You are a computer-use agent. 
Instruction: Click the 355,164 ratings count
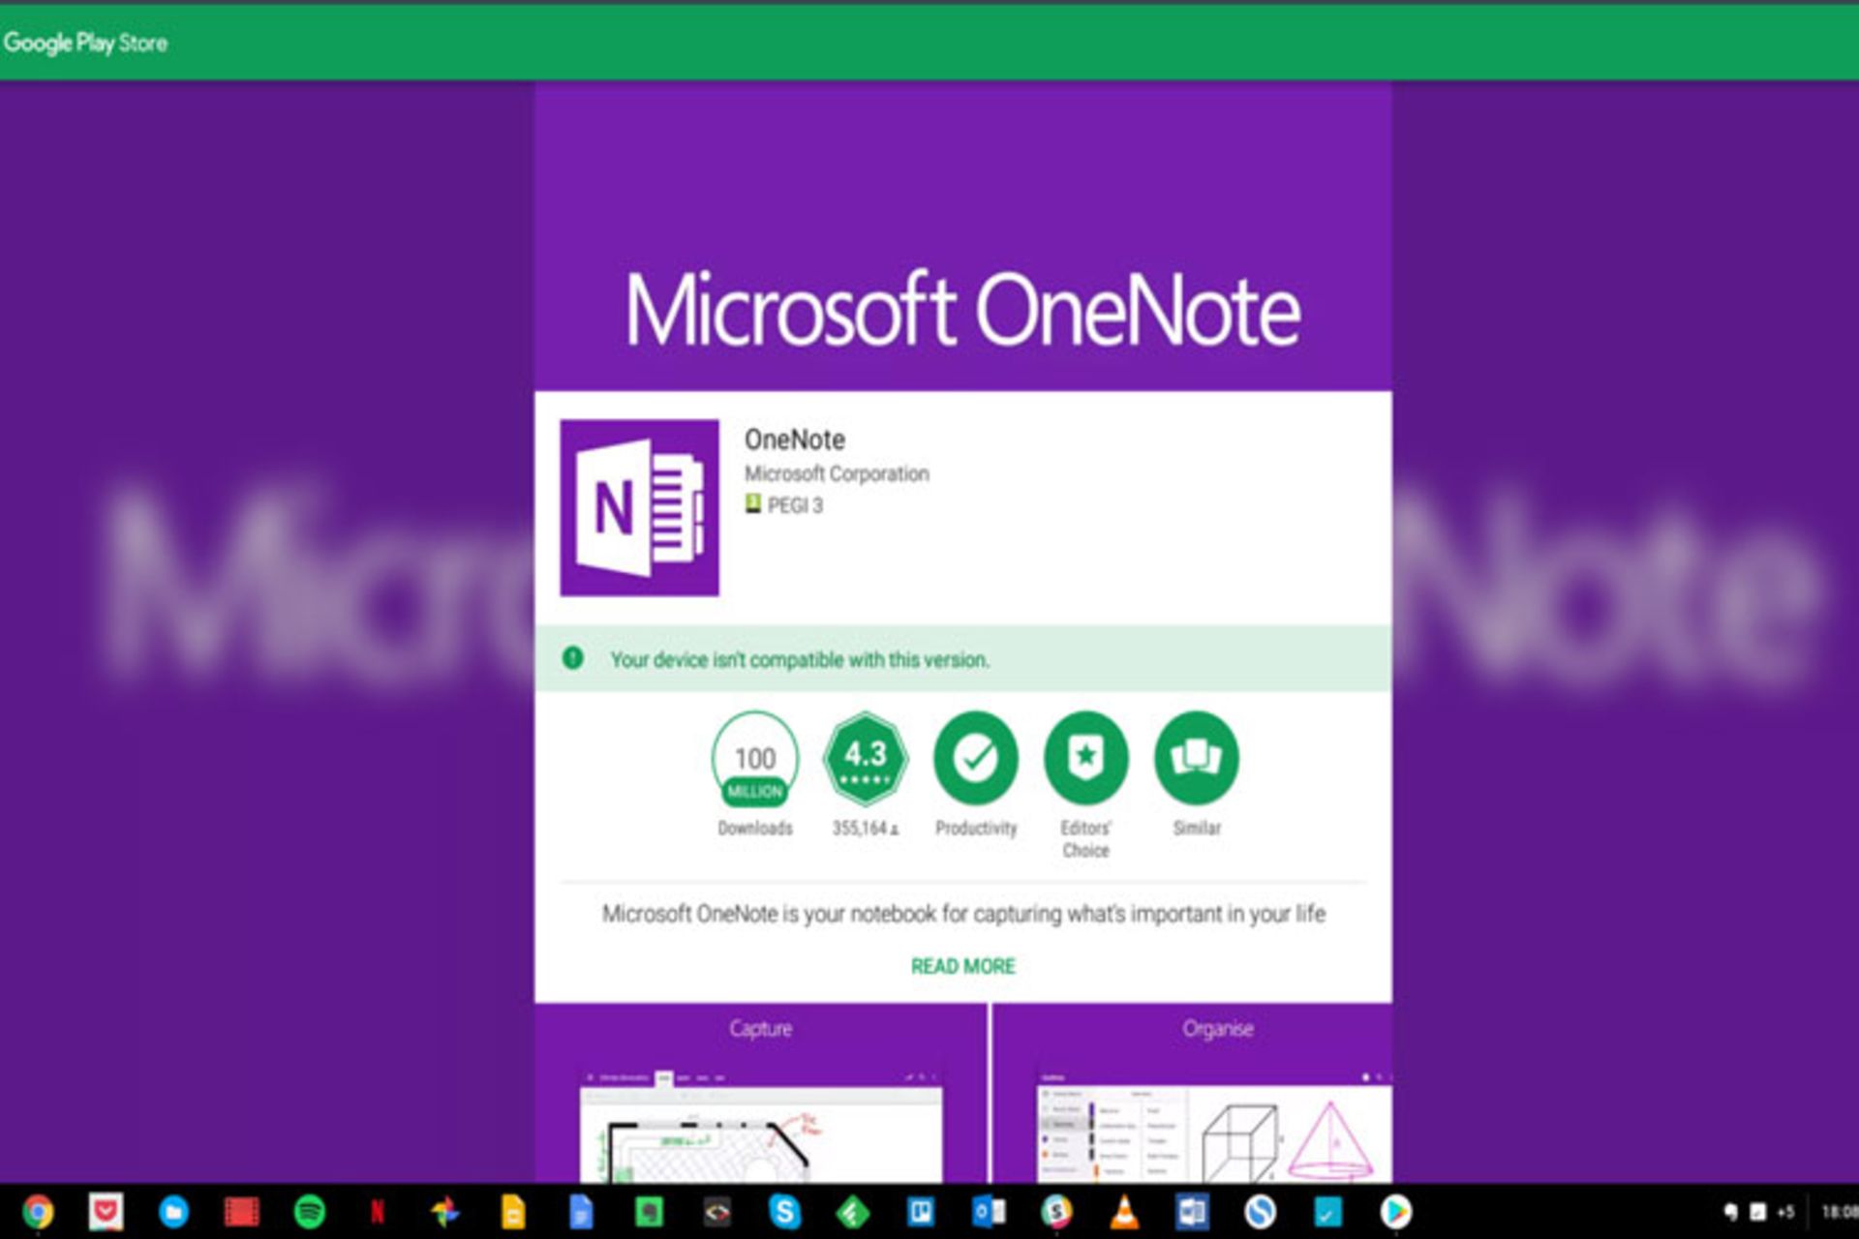[866, 829]
